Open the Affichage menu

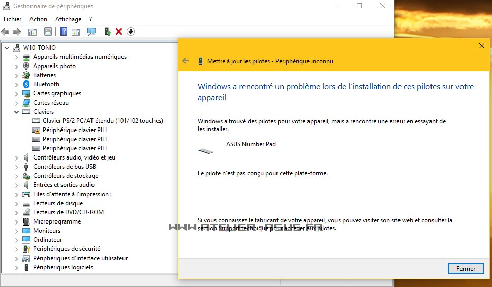[68, 19]
